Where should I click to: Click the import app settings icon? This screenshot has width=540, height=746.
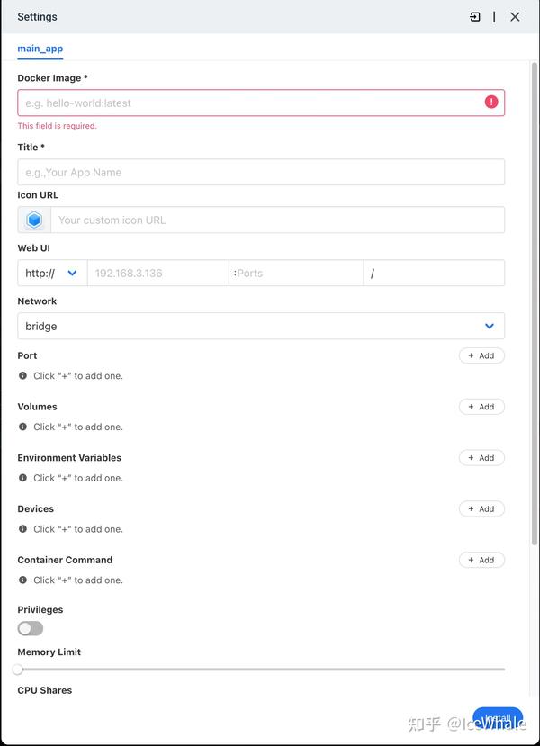[x=474, y=16]
